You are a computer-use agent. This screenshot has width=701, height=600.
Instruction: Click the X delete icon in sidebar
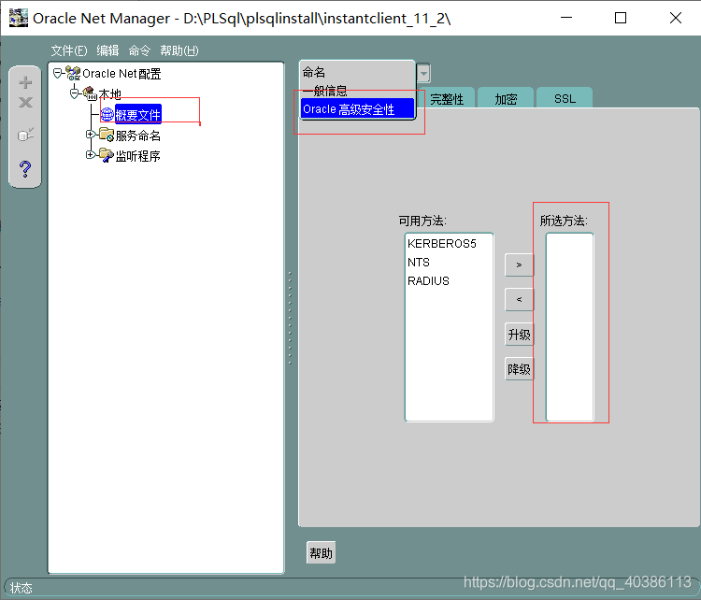(x=25, y=103)
